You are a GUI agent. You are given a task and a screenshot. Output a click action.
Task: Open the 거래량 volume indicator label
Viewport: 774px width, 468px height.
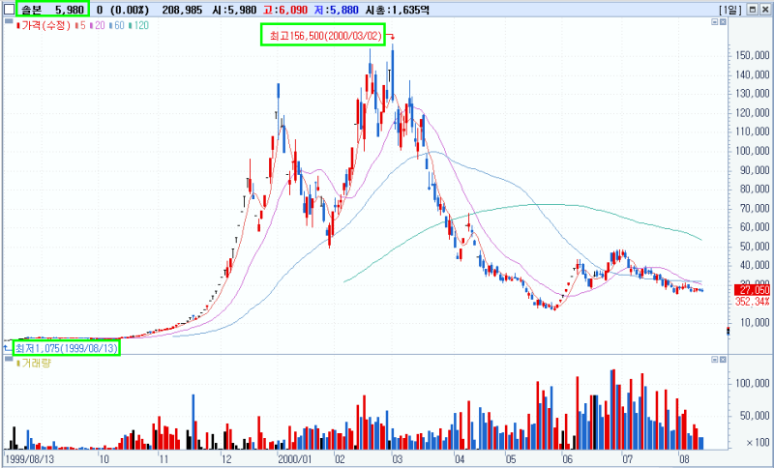pyautogui.click(x=34, y=363)
